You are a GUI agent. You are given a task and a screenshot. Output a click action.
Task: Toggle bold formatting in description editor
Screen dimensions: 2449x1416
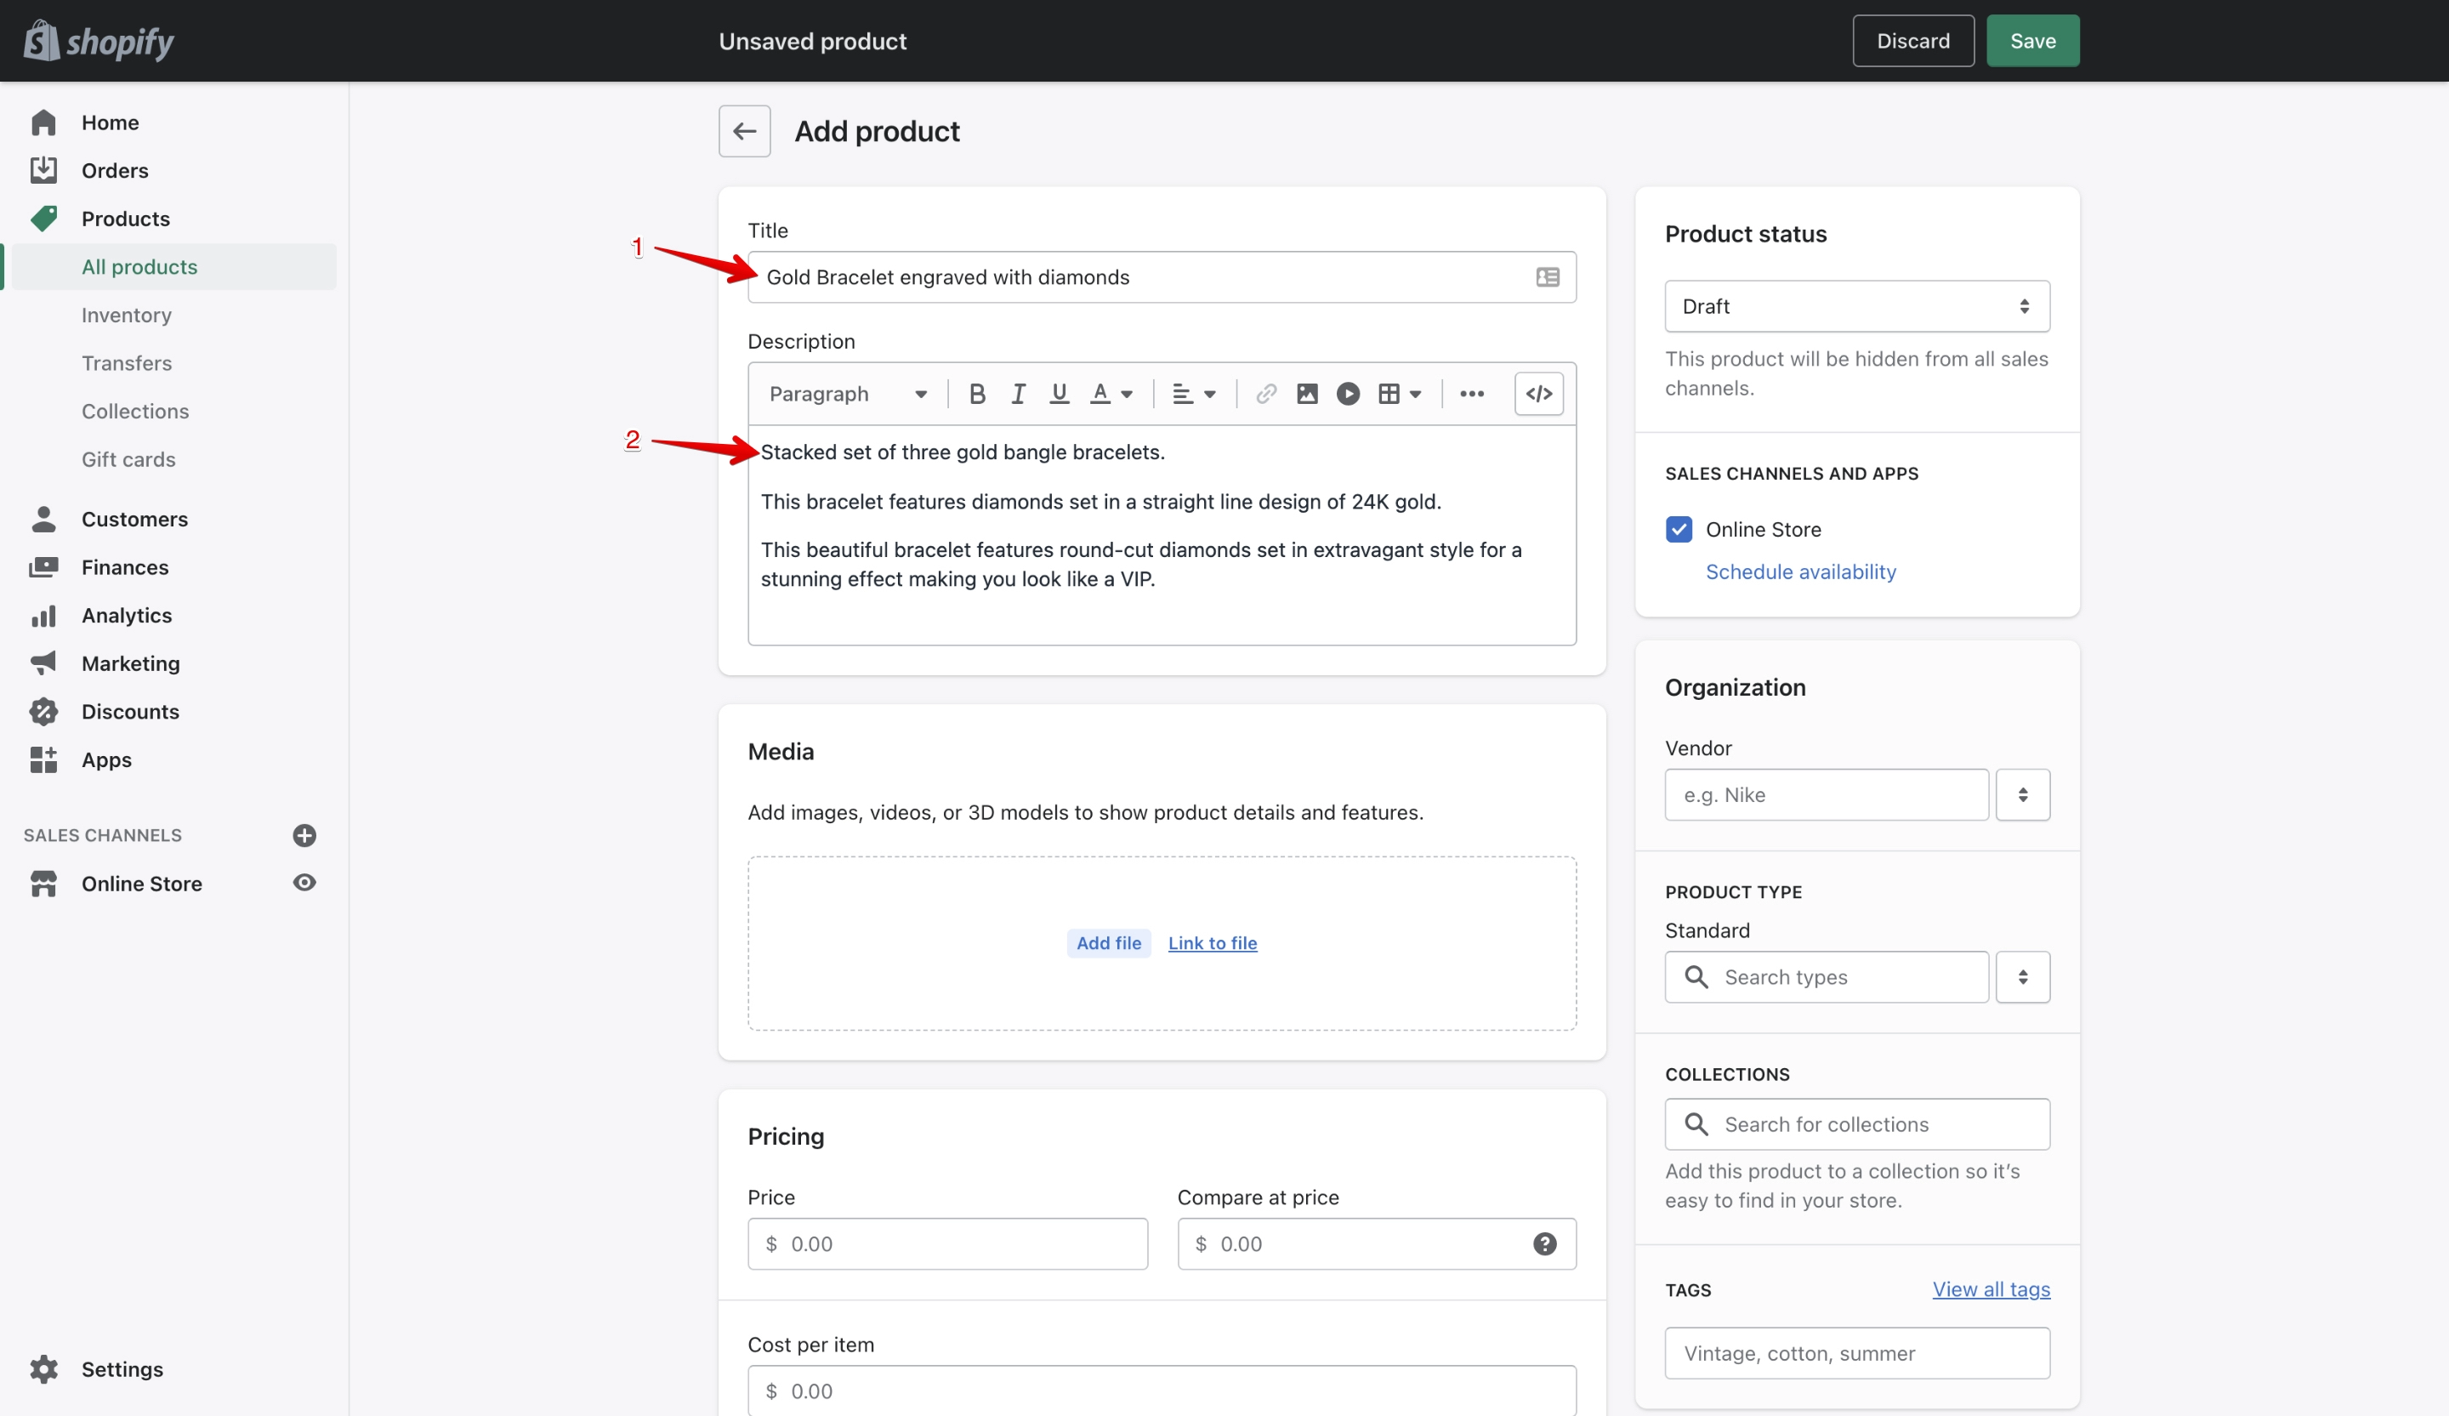coord(978,394)
